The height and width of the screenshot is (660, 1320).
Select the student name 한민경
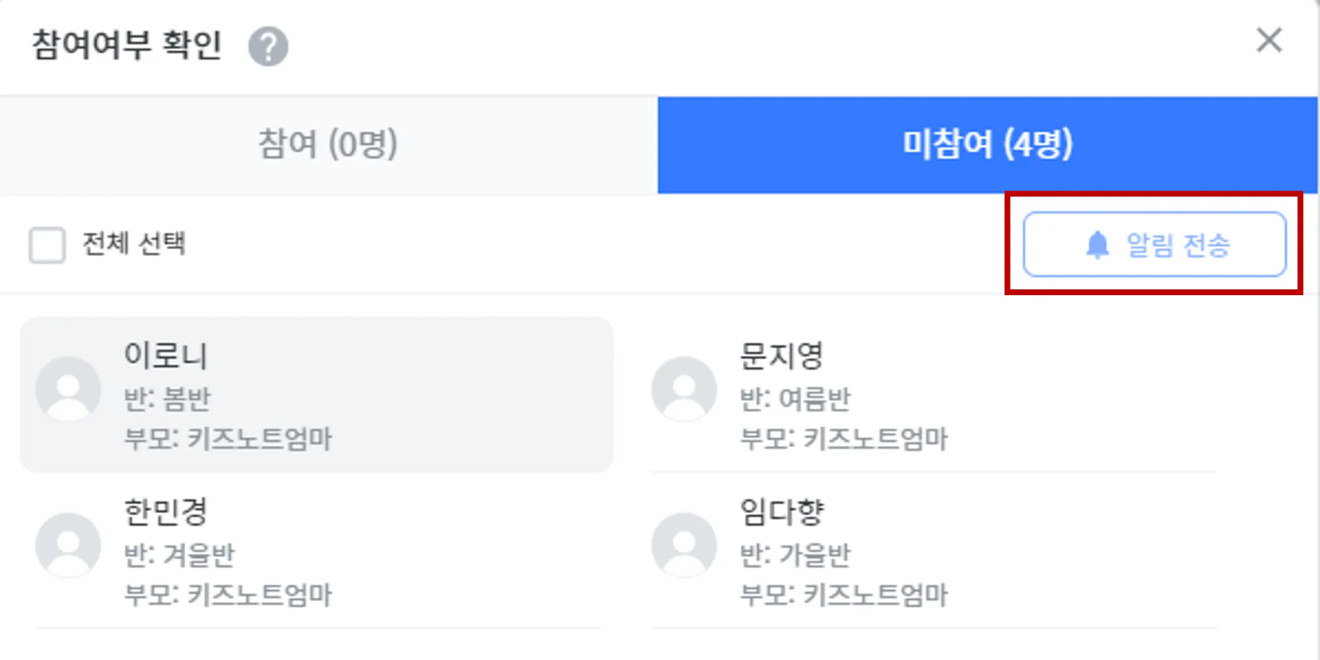[166, 512]
